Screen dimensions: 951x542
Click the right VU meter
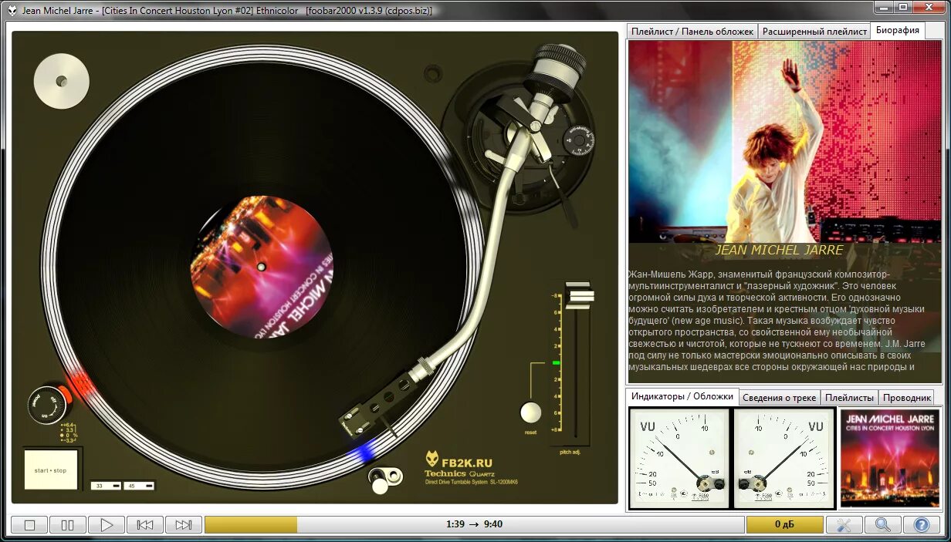click(x=783, y=458)
